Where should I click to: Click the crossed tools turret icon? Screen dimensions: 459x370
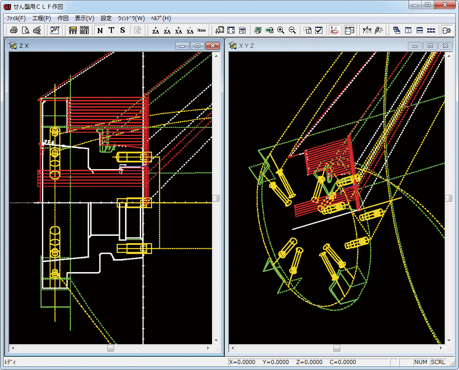click(367, 30)
